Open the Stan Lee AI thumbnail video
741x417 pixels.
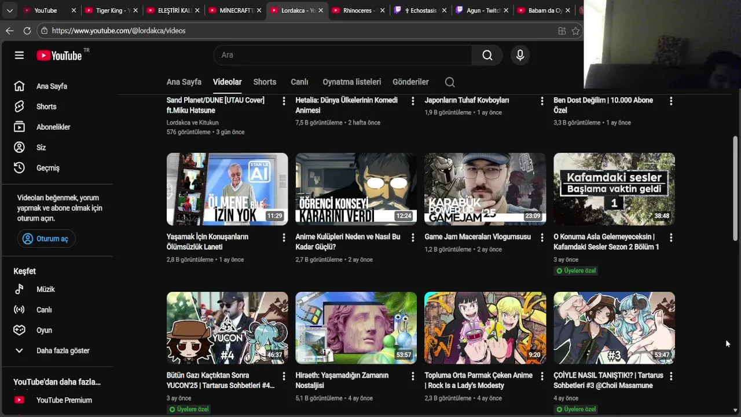click(227, 189)
